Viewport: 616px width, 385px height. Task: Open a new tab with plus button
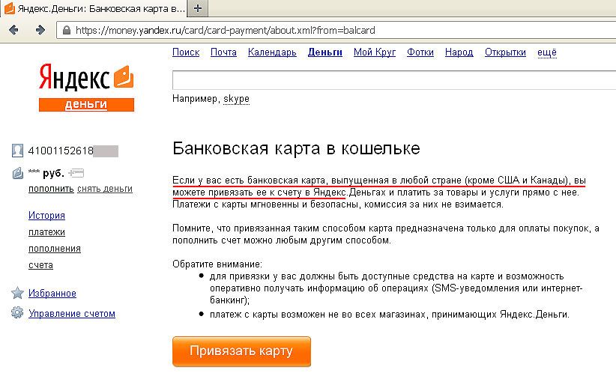198,8
